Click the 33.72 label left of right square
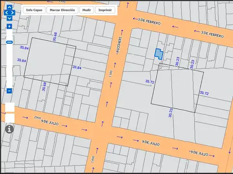Viewport: 233px width, 174px height. click(x=150, y=82)
